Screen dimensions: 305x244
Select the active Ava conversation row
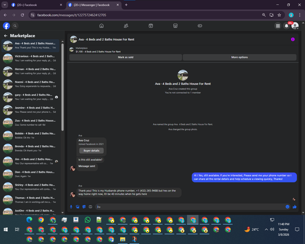pos(30,46)
